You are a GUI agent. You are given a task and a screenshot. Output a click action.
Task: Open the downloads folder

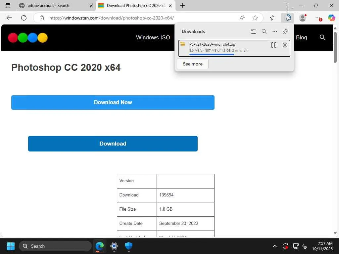[x=254, y=31]
